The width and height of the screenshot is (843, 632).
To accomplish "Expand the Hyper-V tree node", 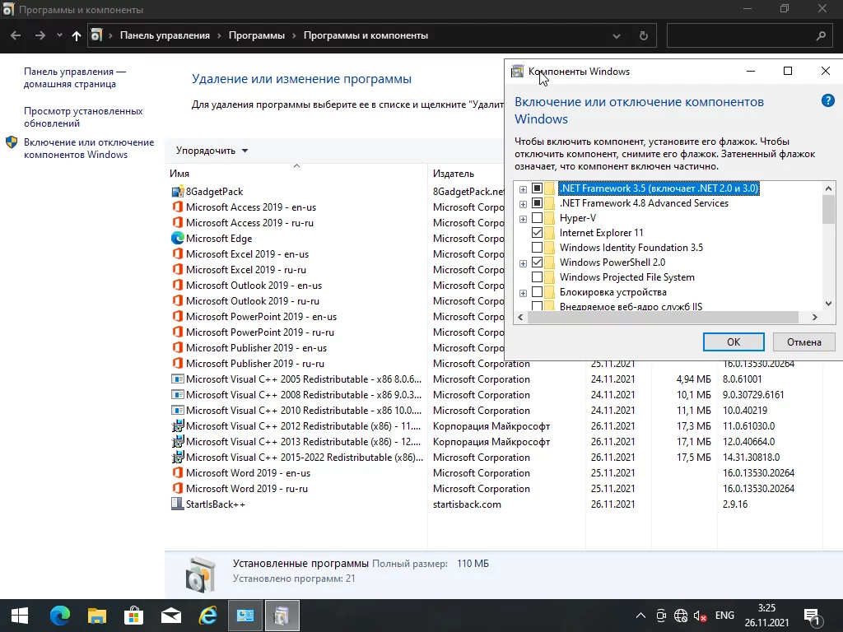I will tap(523, 219).
